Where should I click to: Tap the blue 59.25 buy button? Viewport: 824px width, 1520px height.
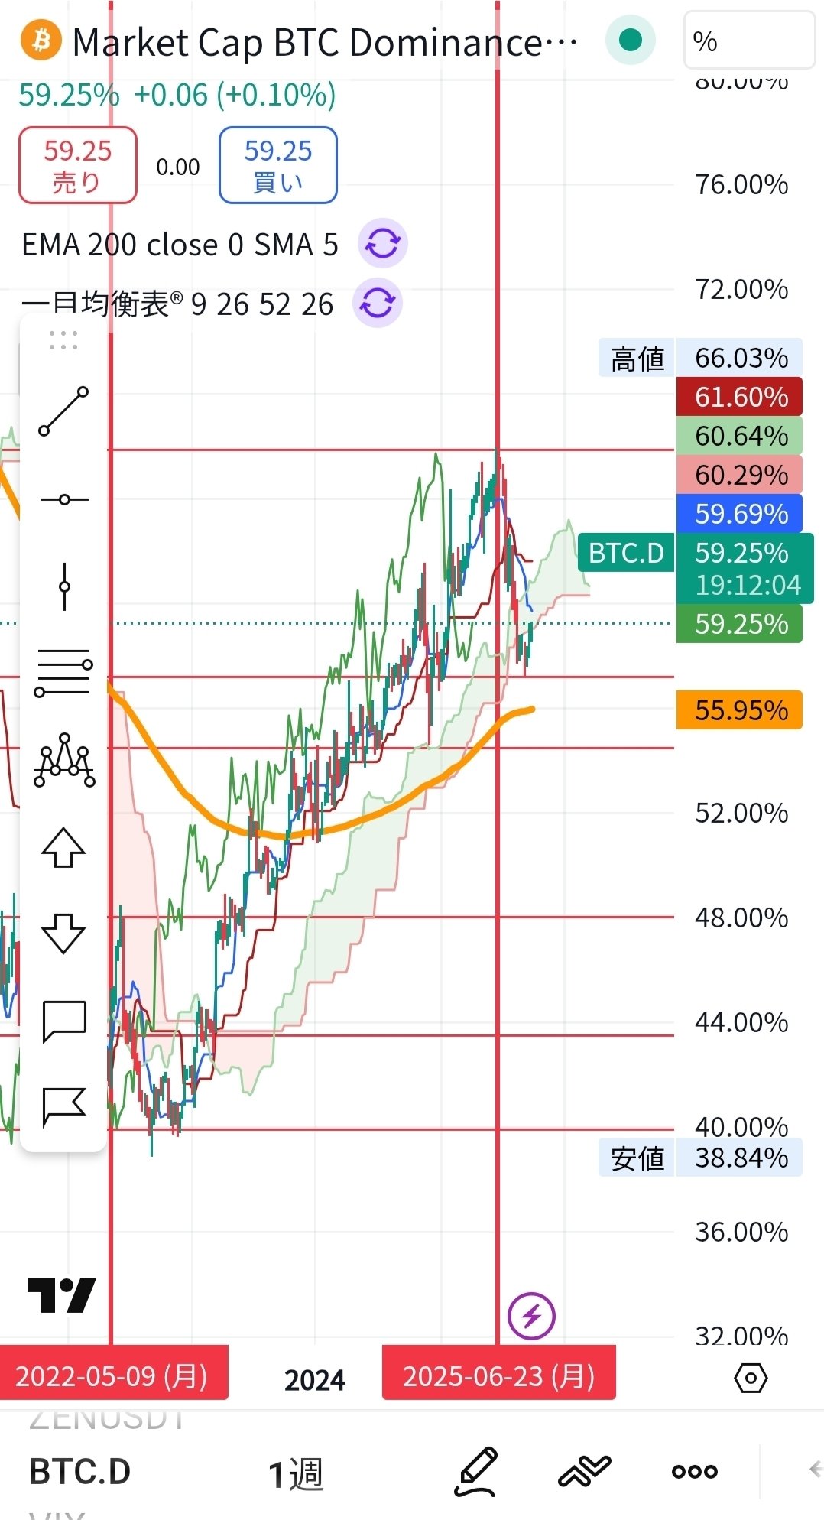point(278,165)
